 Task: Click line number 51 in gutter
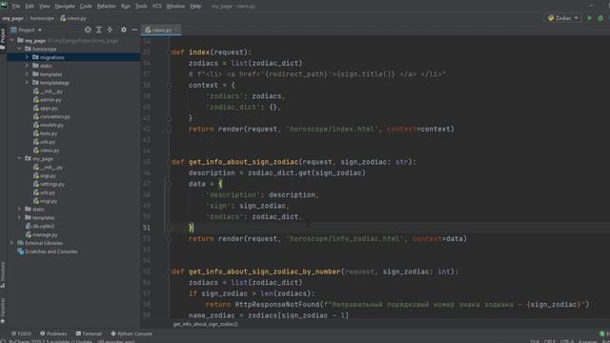coord(146,228)
